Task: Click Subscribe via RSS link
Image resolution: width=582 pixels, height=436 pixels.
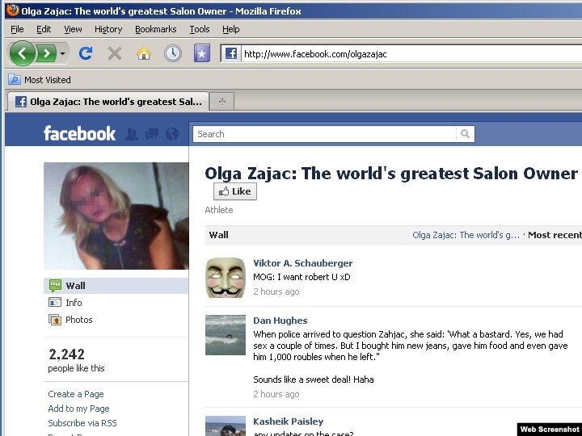Action: coord(82,423)
